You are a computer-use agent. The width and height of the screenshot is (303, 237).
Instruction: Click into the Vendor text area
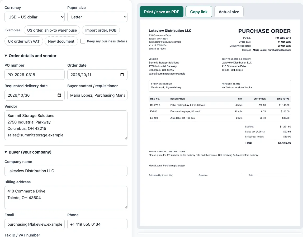click(x=66, y=125)
